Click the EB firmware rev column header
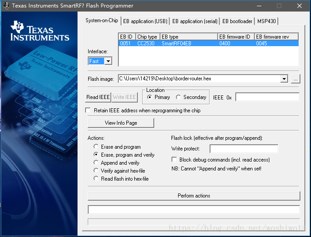Image resolution: width=311 pixels, height=237 pixels. pos(276,37)
